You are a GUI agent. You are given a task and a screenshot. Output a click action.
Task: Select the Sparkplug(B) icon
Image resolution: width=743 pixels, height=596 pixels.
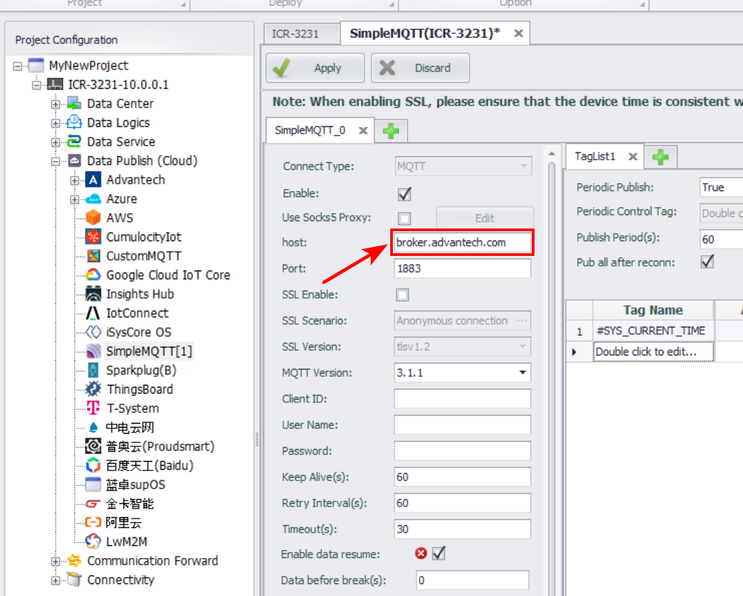coord(94,370)
